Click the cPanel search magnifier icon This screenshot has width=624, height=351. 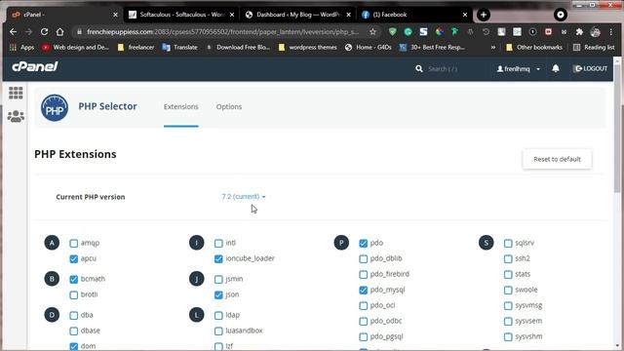pyautogui.click(x=419, y=69)
